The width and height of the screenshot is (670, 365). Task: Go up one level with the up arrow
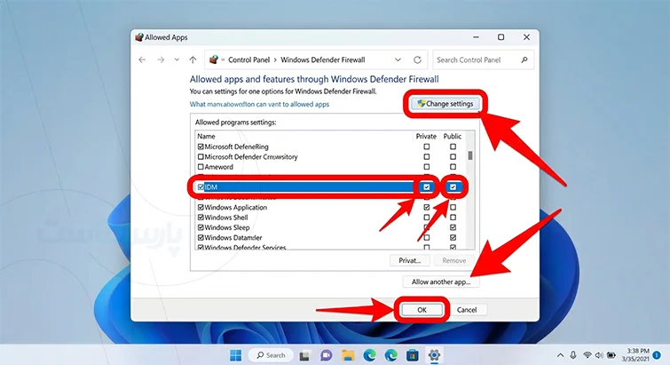tap(193, 60)
